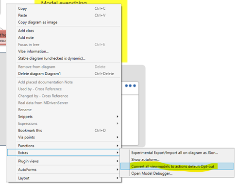Select Convert all viewmodels to actions default Opt-out
This screenshot has width=238, height=185.
coord(177,167)
